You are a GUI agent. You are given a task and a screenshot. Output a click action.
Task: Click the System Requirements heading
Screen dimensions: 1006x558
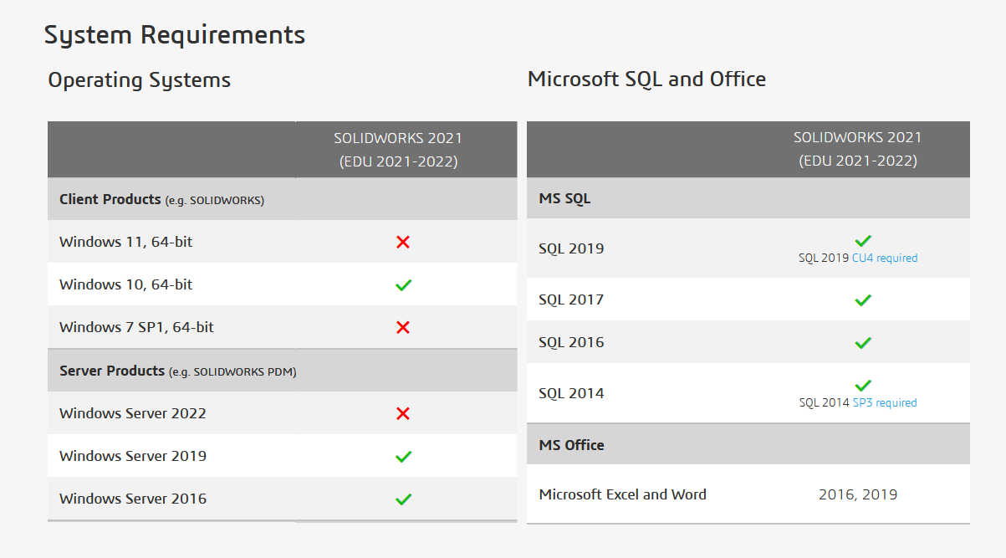pos(175,35)
